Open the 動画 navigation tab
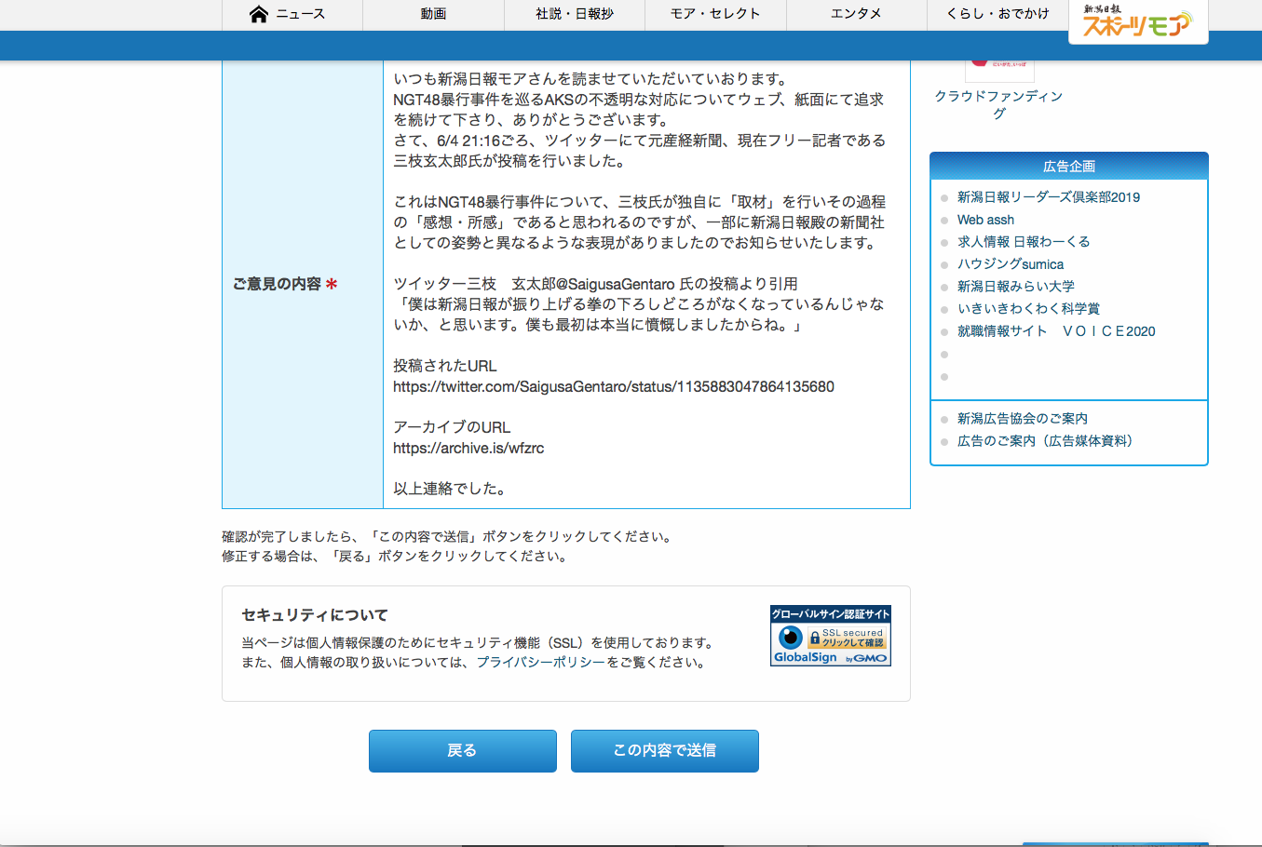 (x=433, y=15)
